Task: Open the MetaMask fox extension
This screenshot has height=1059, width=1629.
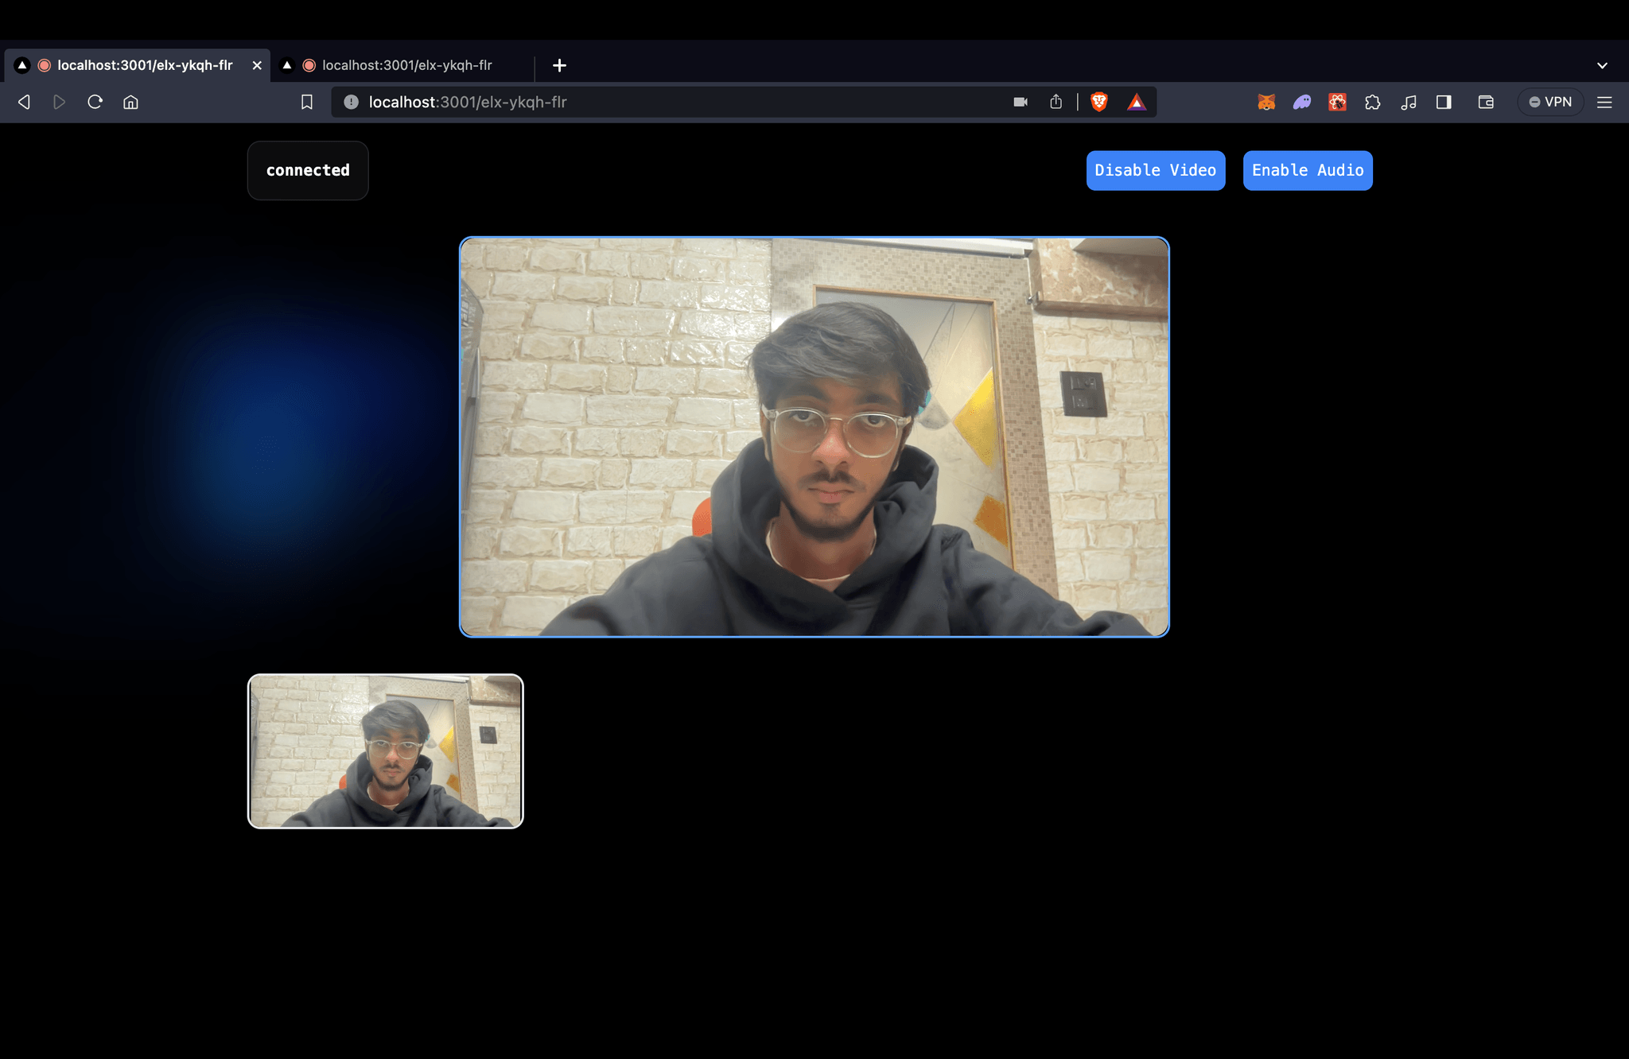Action: 1266,102
